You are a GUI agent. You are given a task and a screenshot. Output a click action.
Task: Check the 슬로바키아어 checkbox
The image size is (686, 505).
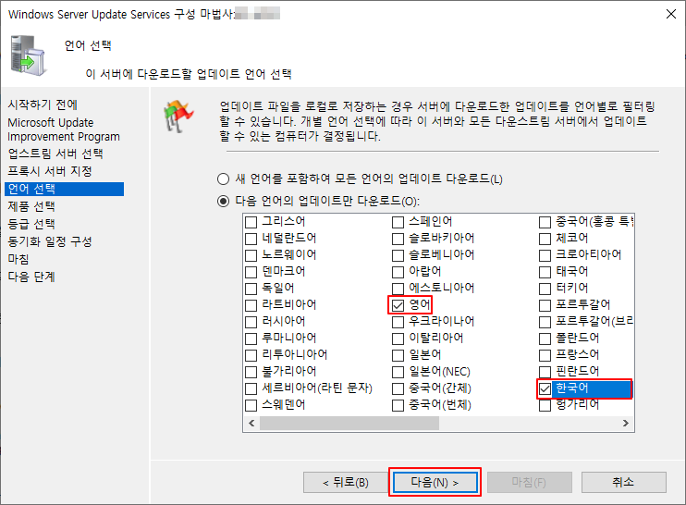398,239
